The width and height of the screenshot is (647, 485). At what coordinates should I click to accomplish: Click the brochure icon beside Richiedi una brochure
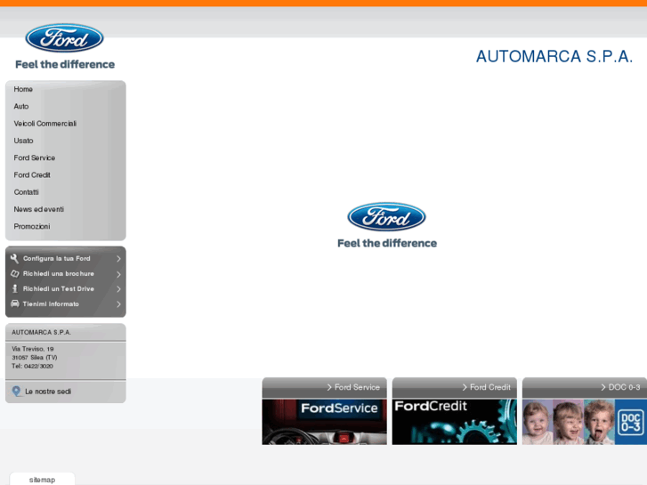click(15, 274)
